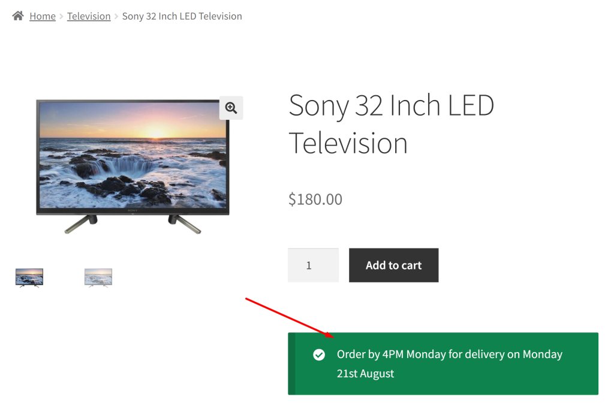
Task: Click the red arrow annotation
Action: (x=288, y=316)
